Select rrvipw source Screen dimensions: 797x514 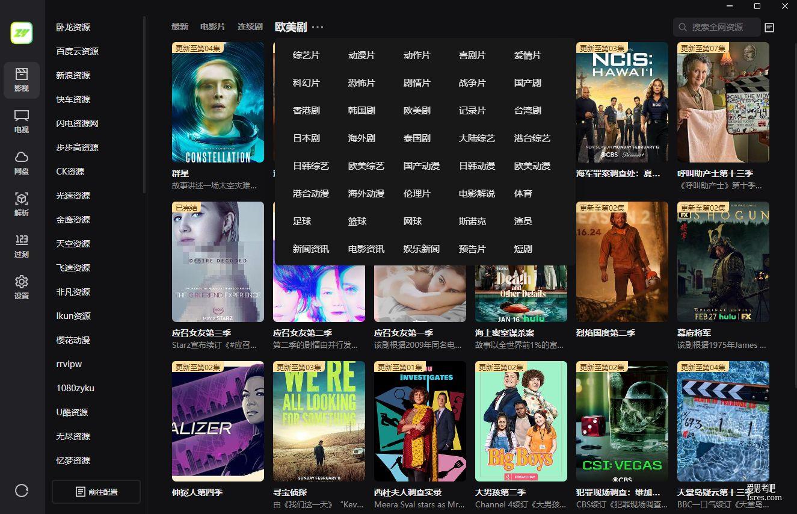point(69,364)
